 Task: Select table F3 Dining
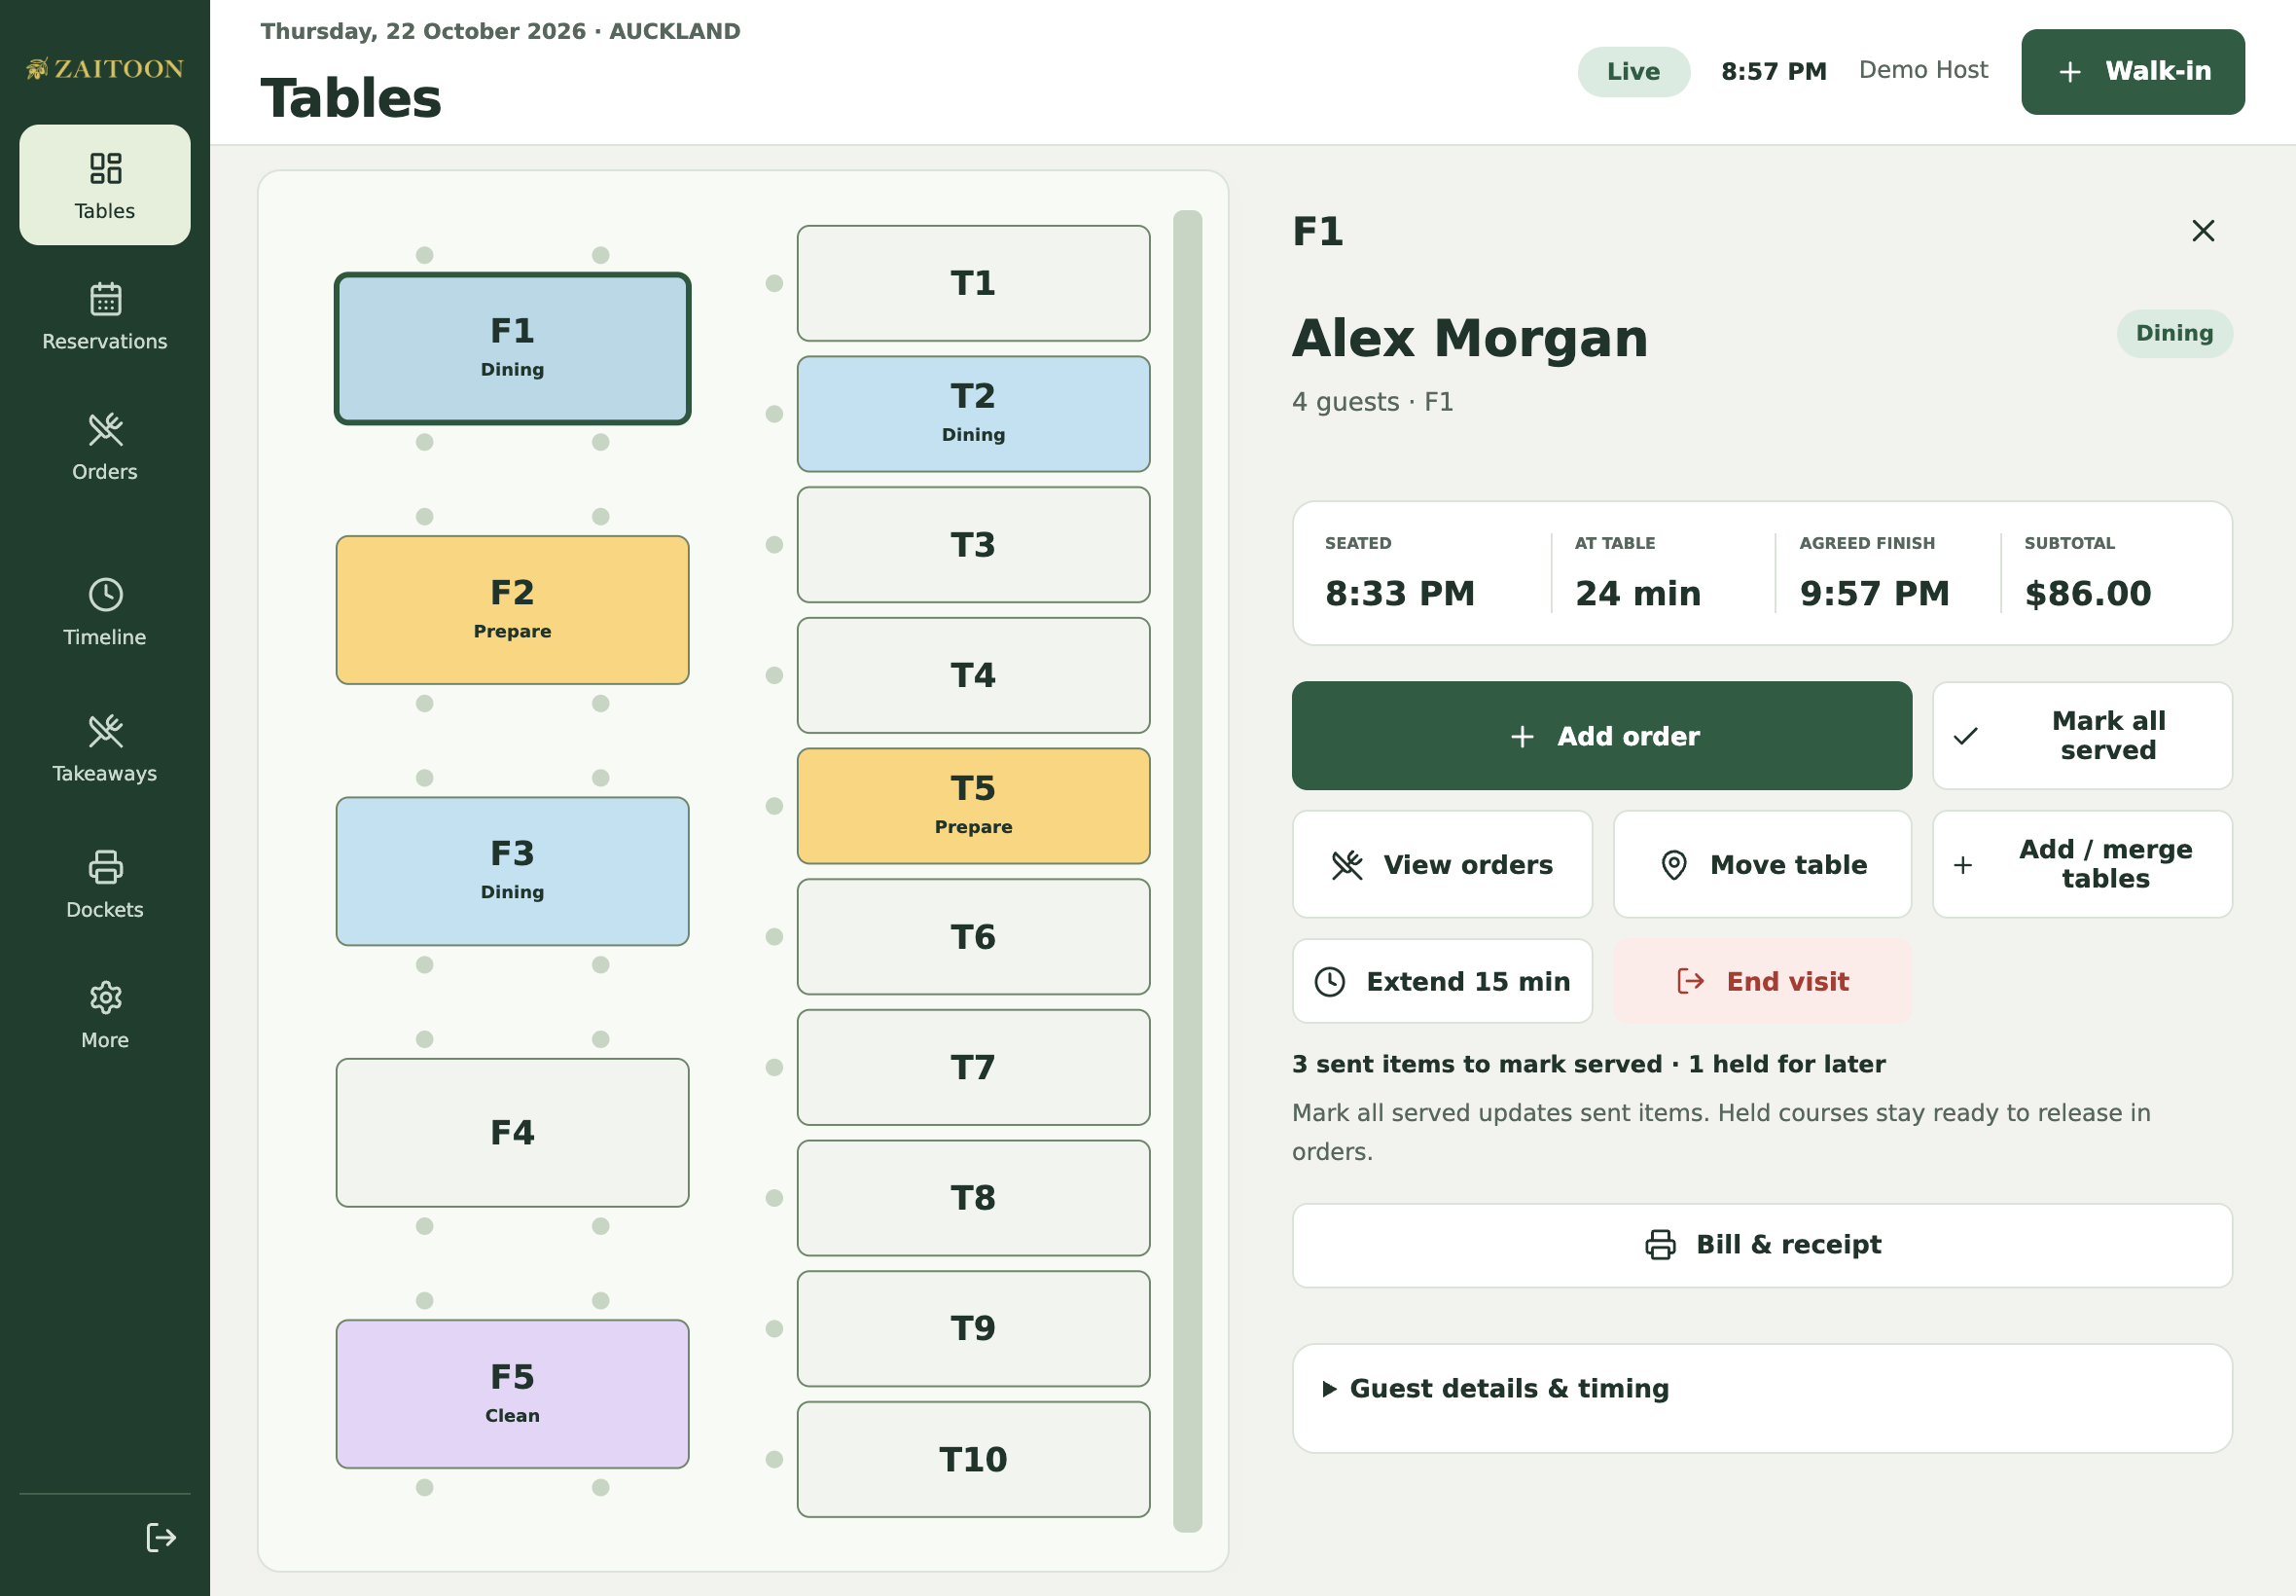(512, 871)
